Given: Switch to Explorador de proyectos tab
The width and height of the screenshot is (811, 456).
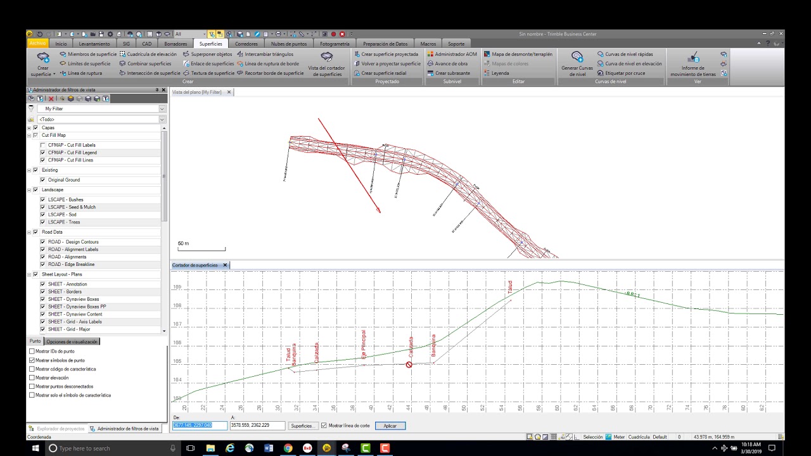Looking at the screenshot, I should point(56,429).
